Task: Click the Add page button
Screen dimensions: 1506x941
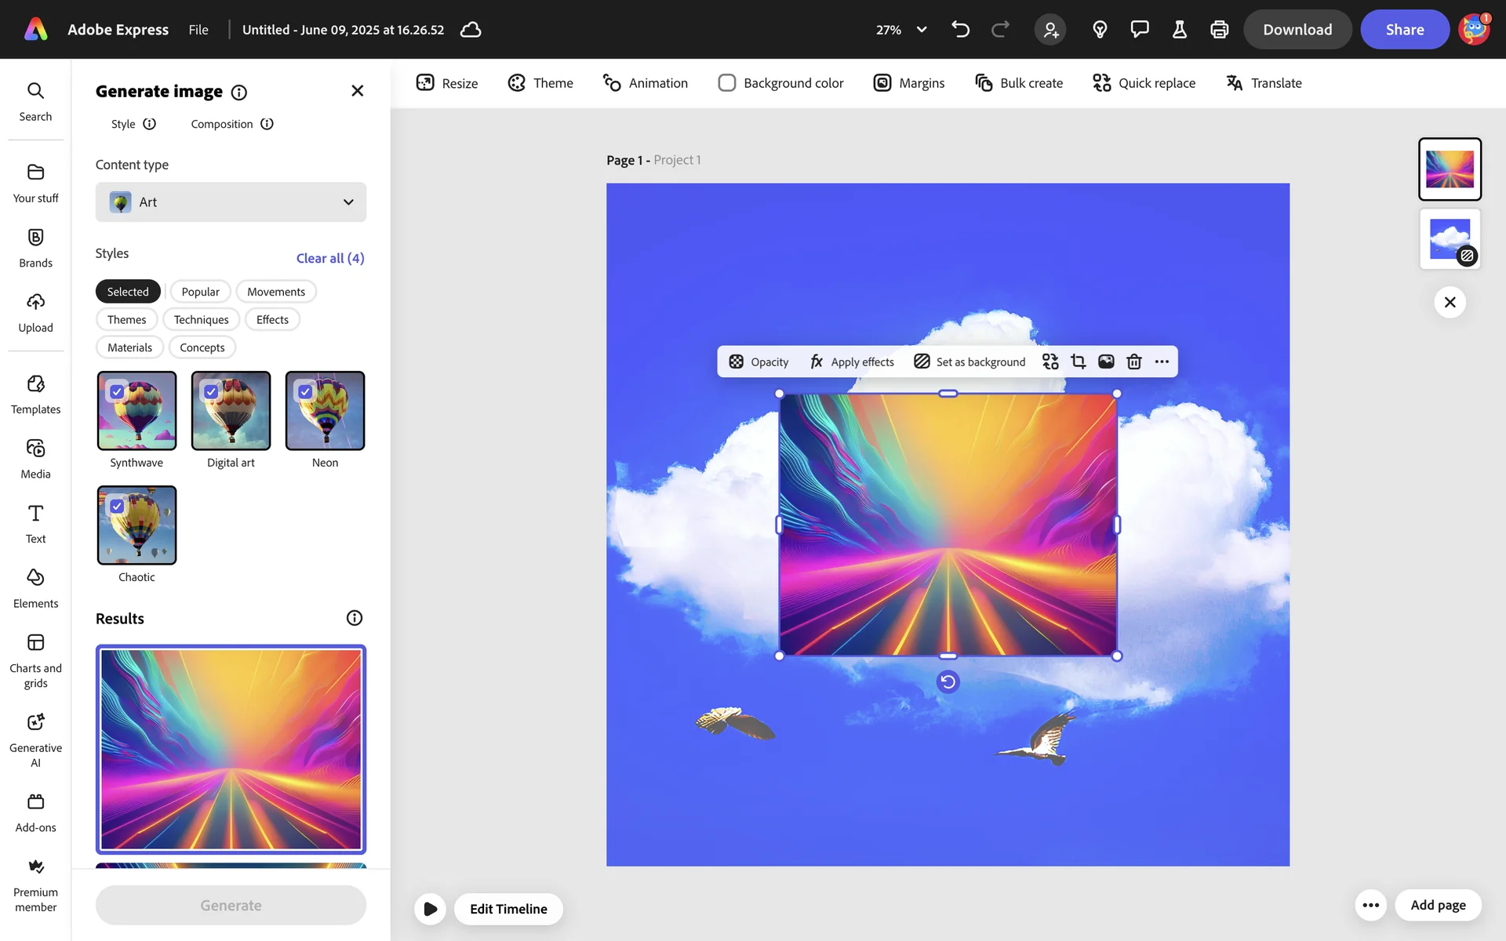Action: [x=1437, y=905]
